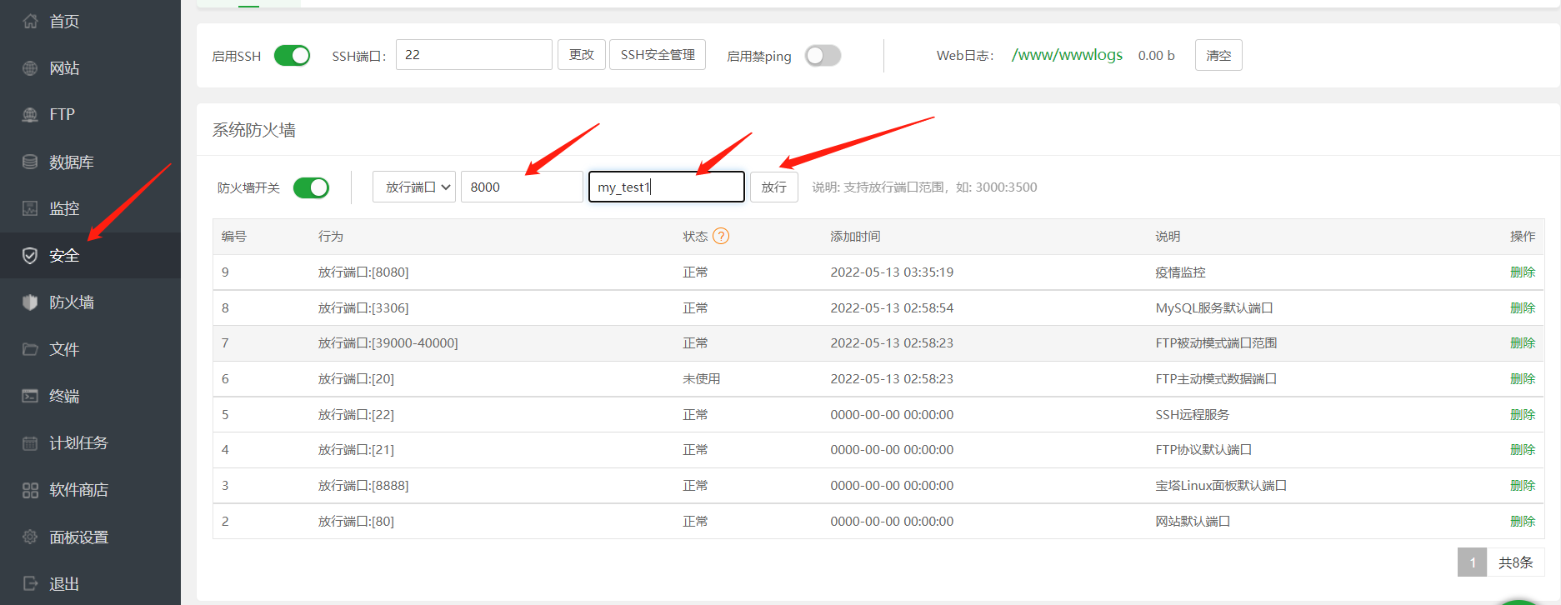Click the firewall shield icon beside 防火墙

30,302
